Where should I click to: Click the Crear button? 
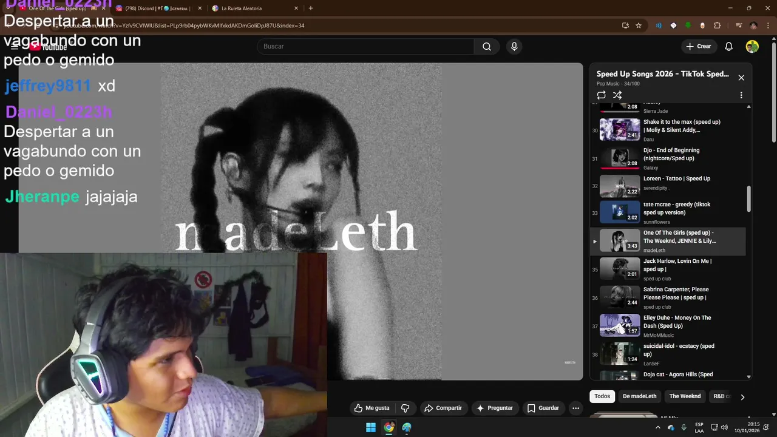pos(698,47)
